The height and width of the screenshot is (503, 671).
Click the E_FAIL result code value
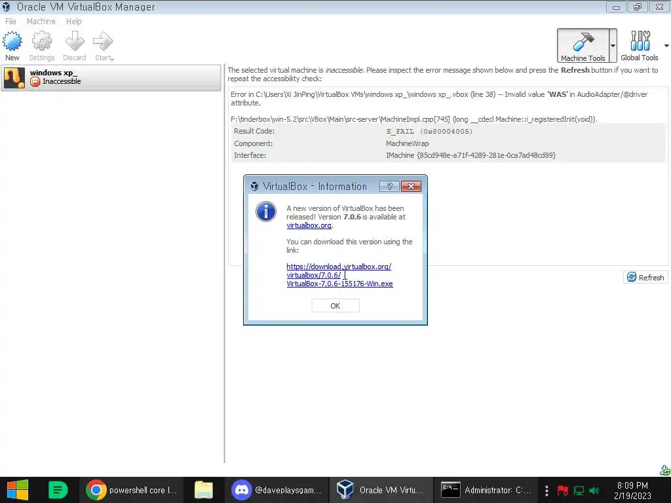[x=429, y=131]
